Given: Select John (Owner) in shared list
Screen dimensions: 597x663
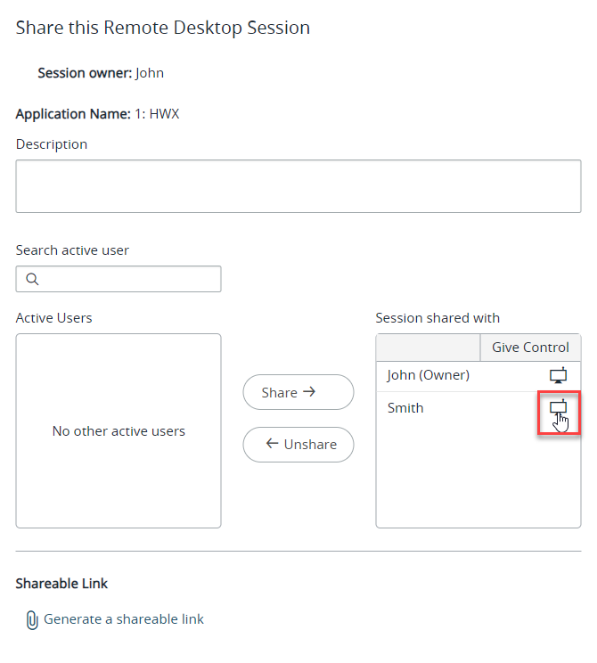Looking at the screenshot, I should pyautogui.click(x=428, y=375).
